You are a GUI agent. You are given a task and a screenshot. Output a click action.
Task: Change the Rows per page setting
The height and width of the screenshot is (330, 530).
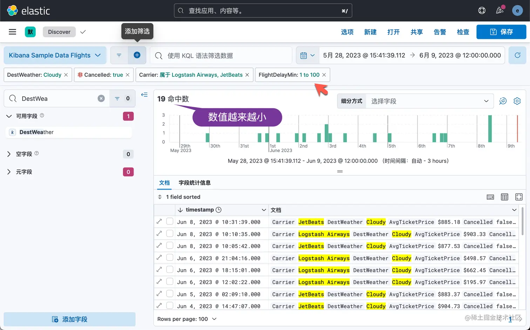tap(187, 319)
